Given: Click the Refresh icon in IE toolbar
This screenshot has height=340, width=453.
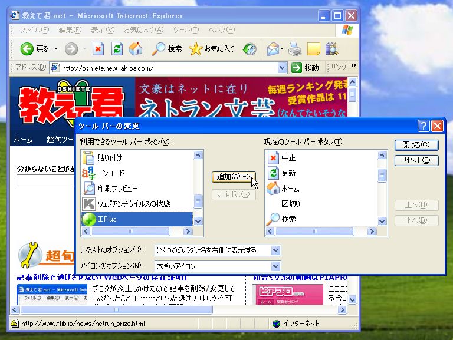Looking at the screenshot, I should coord(117,49).
